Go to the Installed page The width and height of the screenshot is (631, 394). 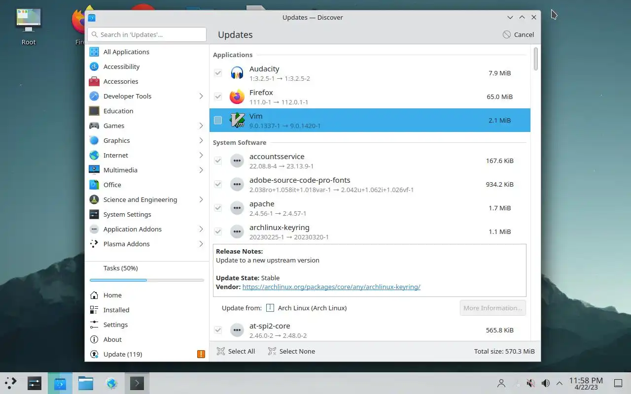pyautogui.click(x=147, y=310)
